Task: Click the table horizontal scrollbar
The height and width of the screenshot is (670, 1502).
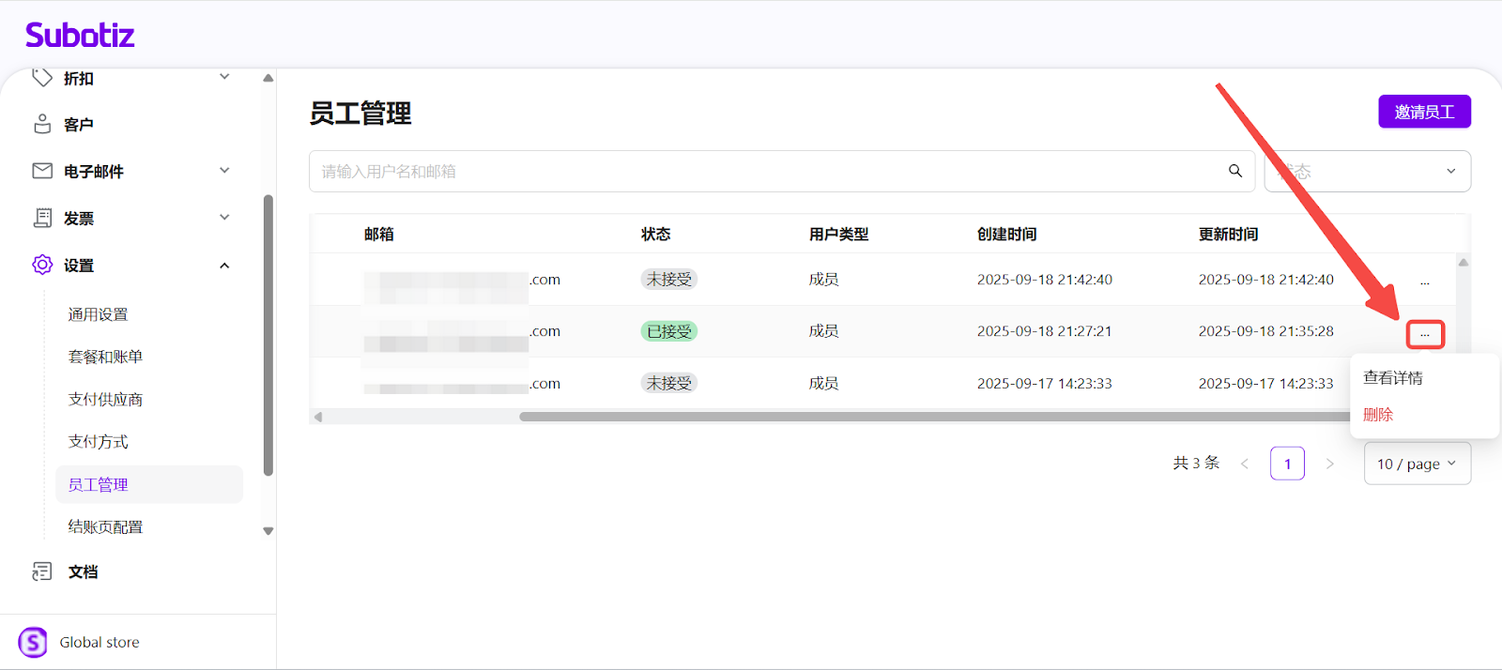Action: pyautogui.click(x=845, y=417)
